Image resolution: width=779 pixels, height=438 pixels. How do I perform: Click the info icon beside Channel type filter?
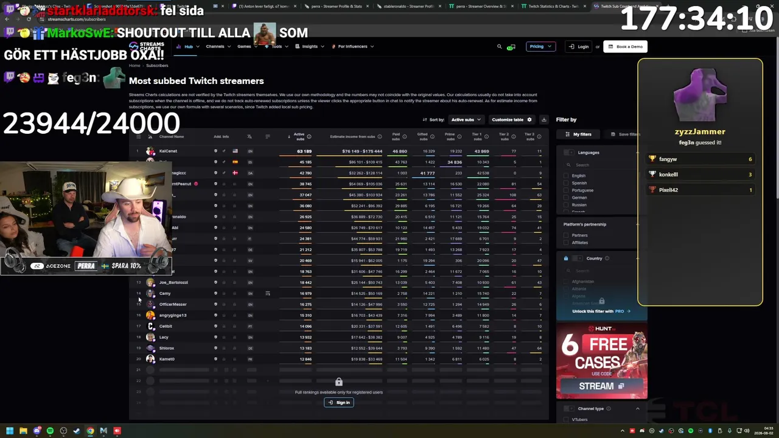pyautogui.click(x=609, y=409)
